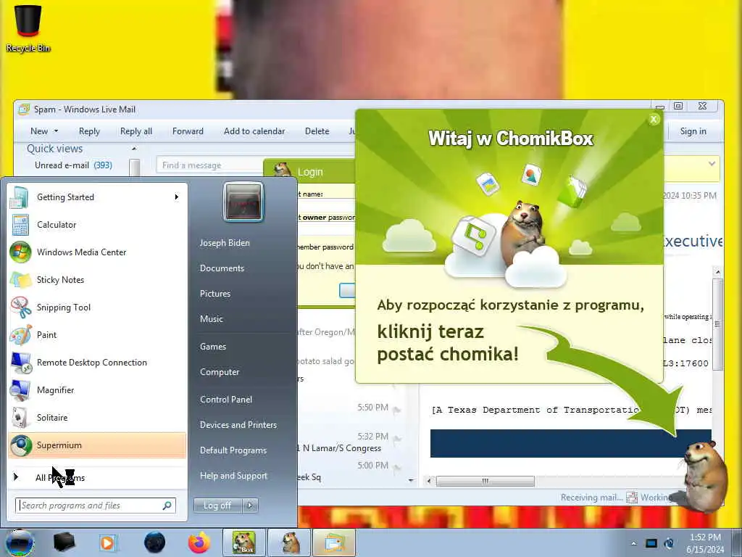
Task: Open Sticky Notes
Action: [x=97, y=279]
